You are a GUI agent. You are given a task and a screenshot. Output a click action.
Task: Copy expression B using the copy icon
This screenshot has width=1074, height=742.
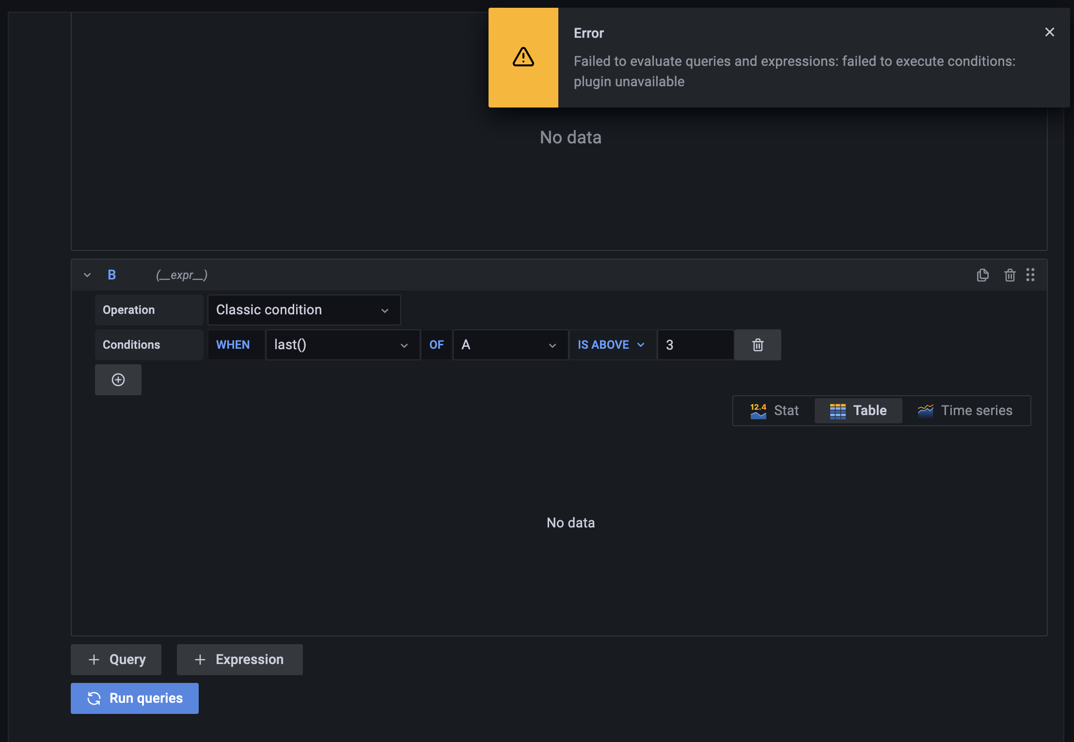(x=982, y=275)
